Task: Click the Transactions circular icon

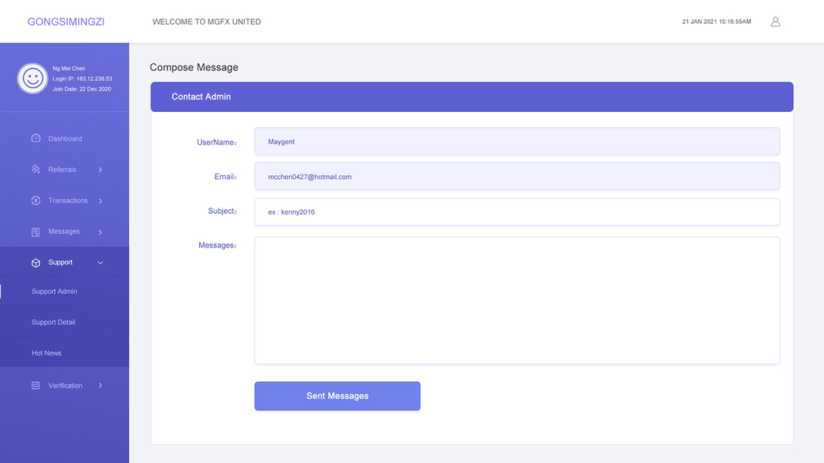Action: [36, 201]
